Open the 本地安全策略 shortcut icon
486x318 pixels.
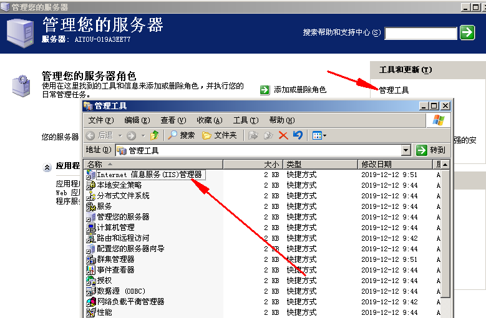coord(90,185)
